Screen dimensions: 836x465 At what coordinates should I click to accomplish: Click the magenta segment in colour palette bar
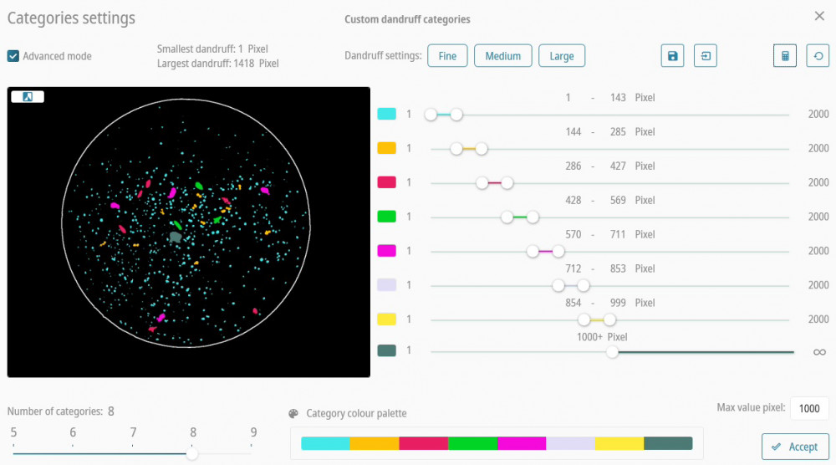tap(522, 443)
